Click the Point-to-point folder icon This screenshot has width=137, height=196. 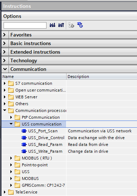coord(17,165)
